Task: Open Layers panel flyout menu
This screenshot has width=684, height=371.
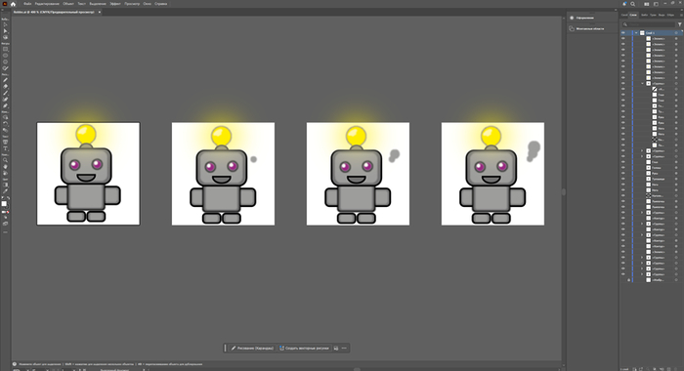Action: (x=680, y=15)
